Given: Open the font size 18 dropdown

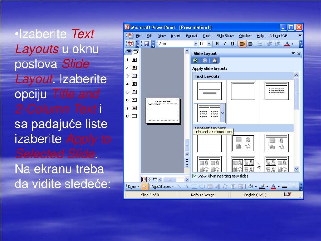Looking at the screenshot, I should [x=209, y=44].
